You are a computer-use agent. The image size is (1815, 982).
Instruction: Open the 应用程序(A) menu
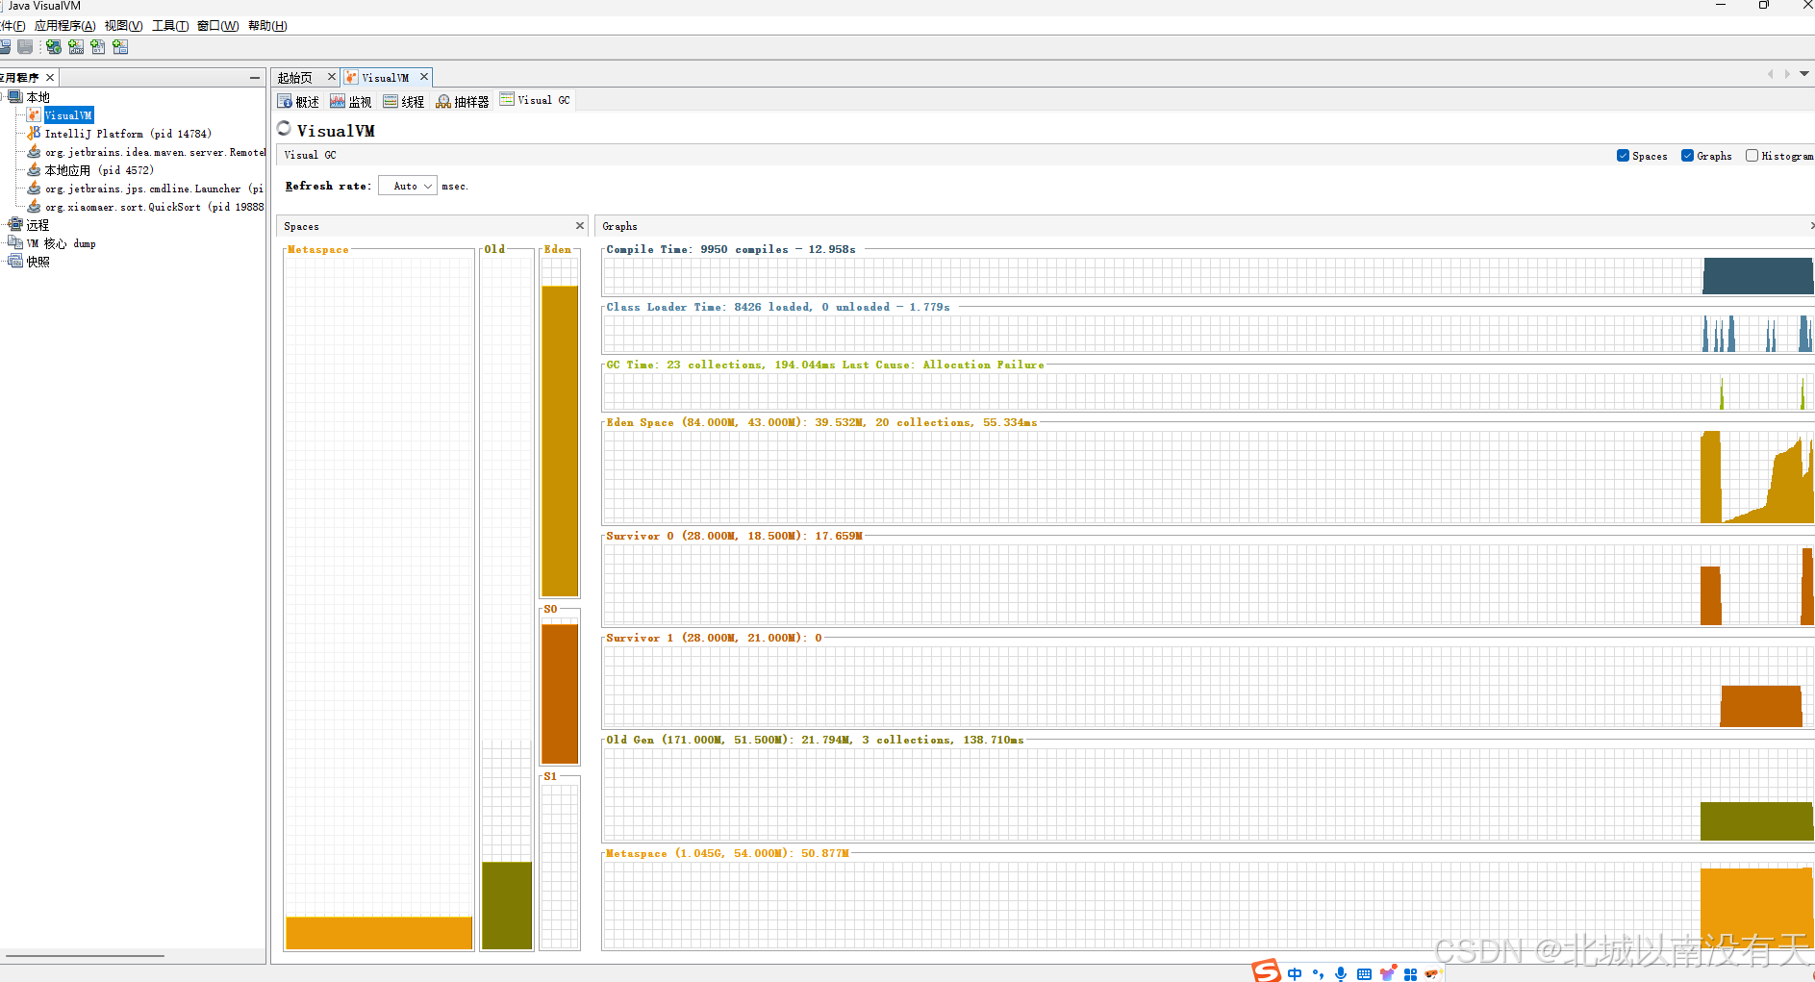pos(64,26)
